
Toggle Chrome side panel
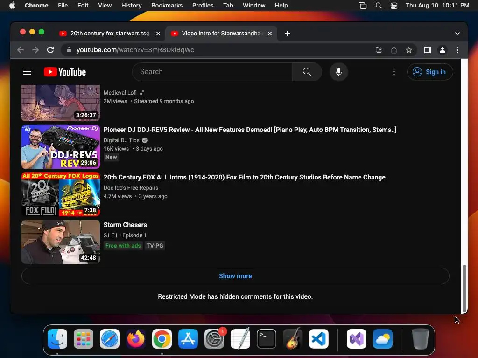(428, 50)
